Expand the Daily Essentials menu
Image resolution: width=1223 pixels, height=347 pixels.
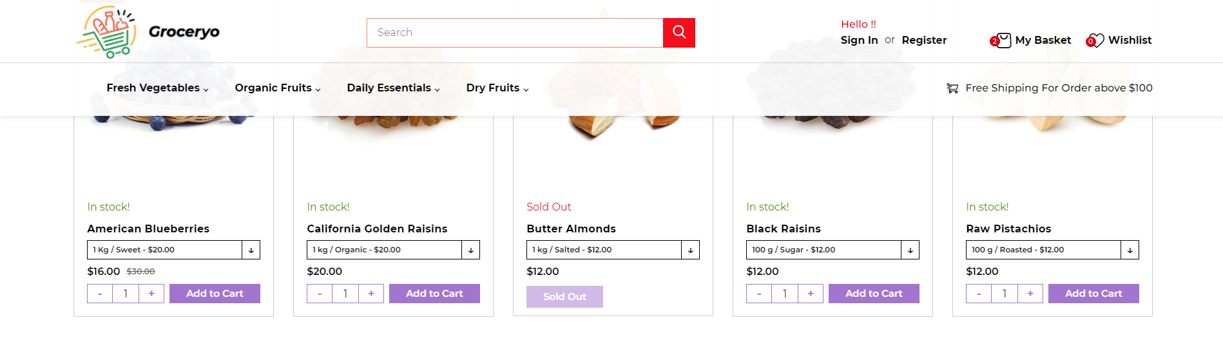pos(393,88)
